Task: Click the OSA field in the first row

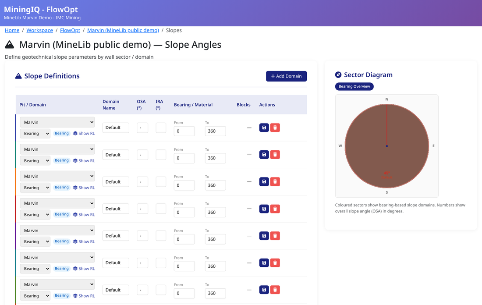Action: click(x=142, y=128)
